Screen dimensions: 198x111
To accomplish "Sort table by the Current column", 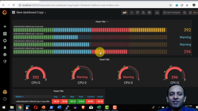I will pyautogui.click(x=91, y=97).
